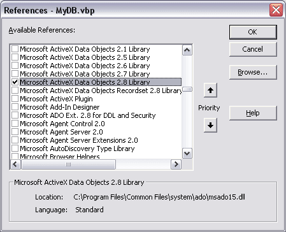Check Microsoft ADO Ext. 2.8 for DDL and Security
Screen dimensions: 286x232
(15, 115)
